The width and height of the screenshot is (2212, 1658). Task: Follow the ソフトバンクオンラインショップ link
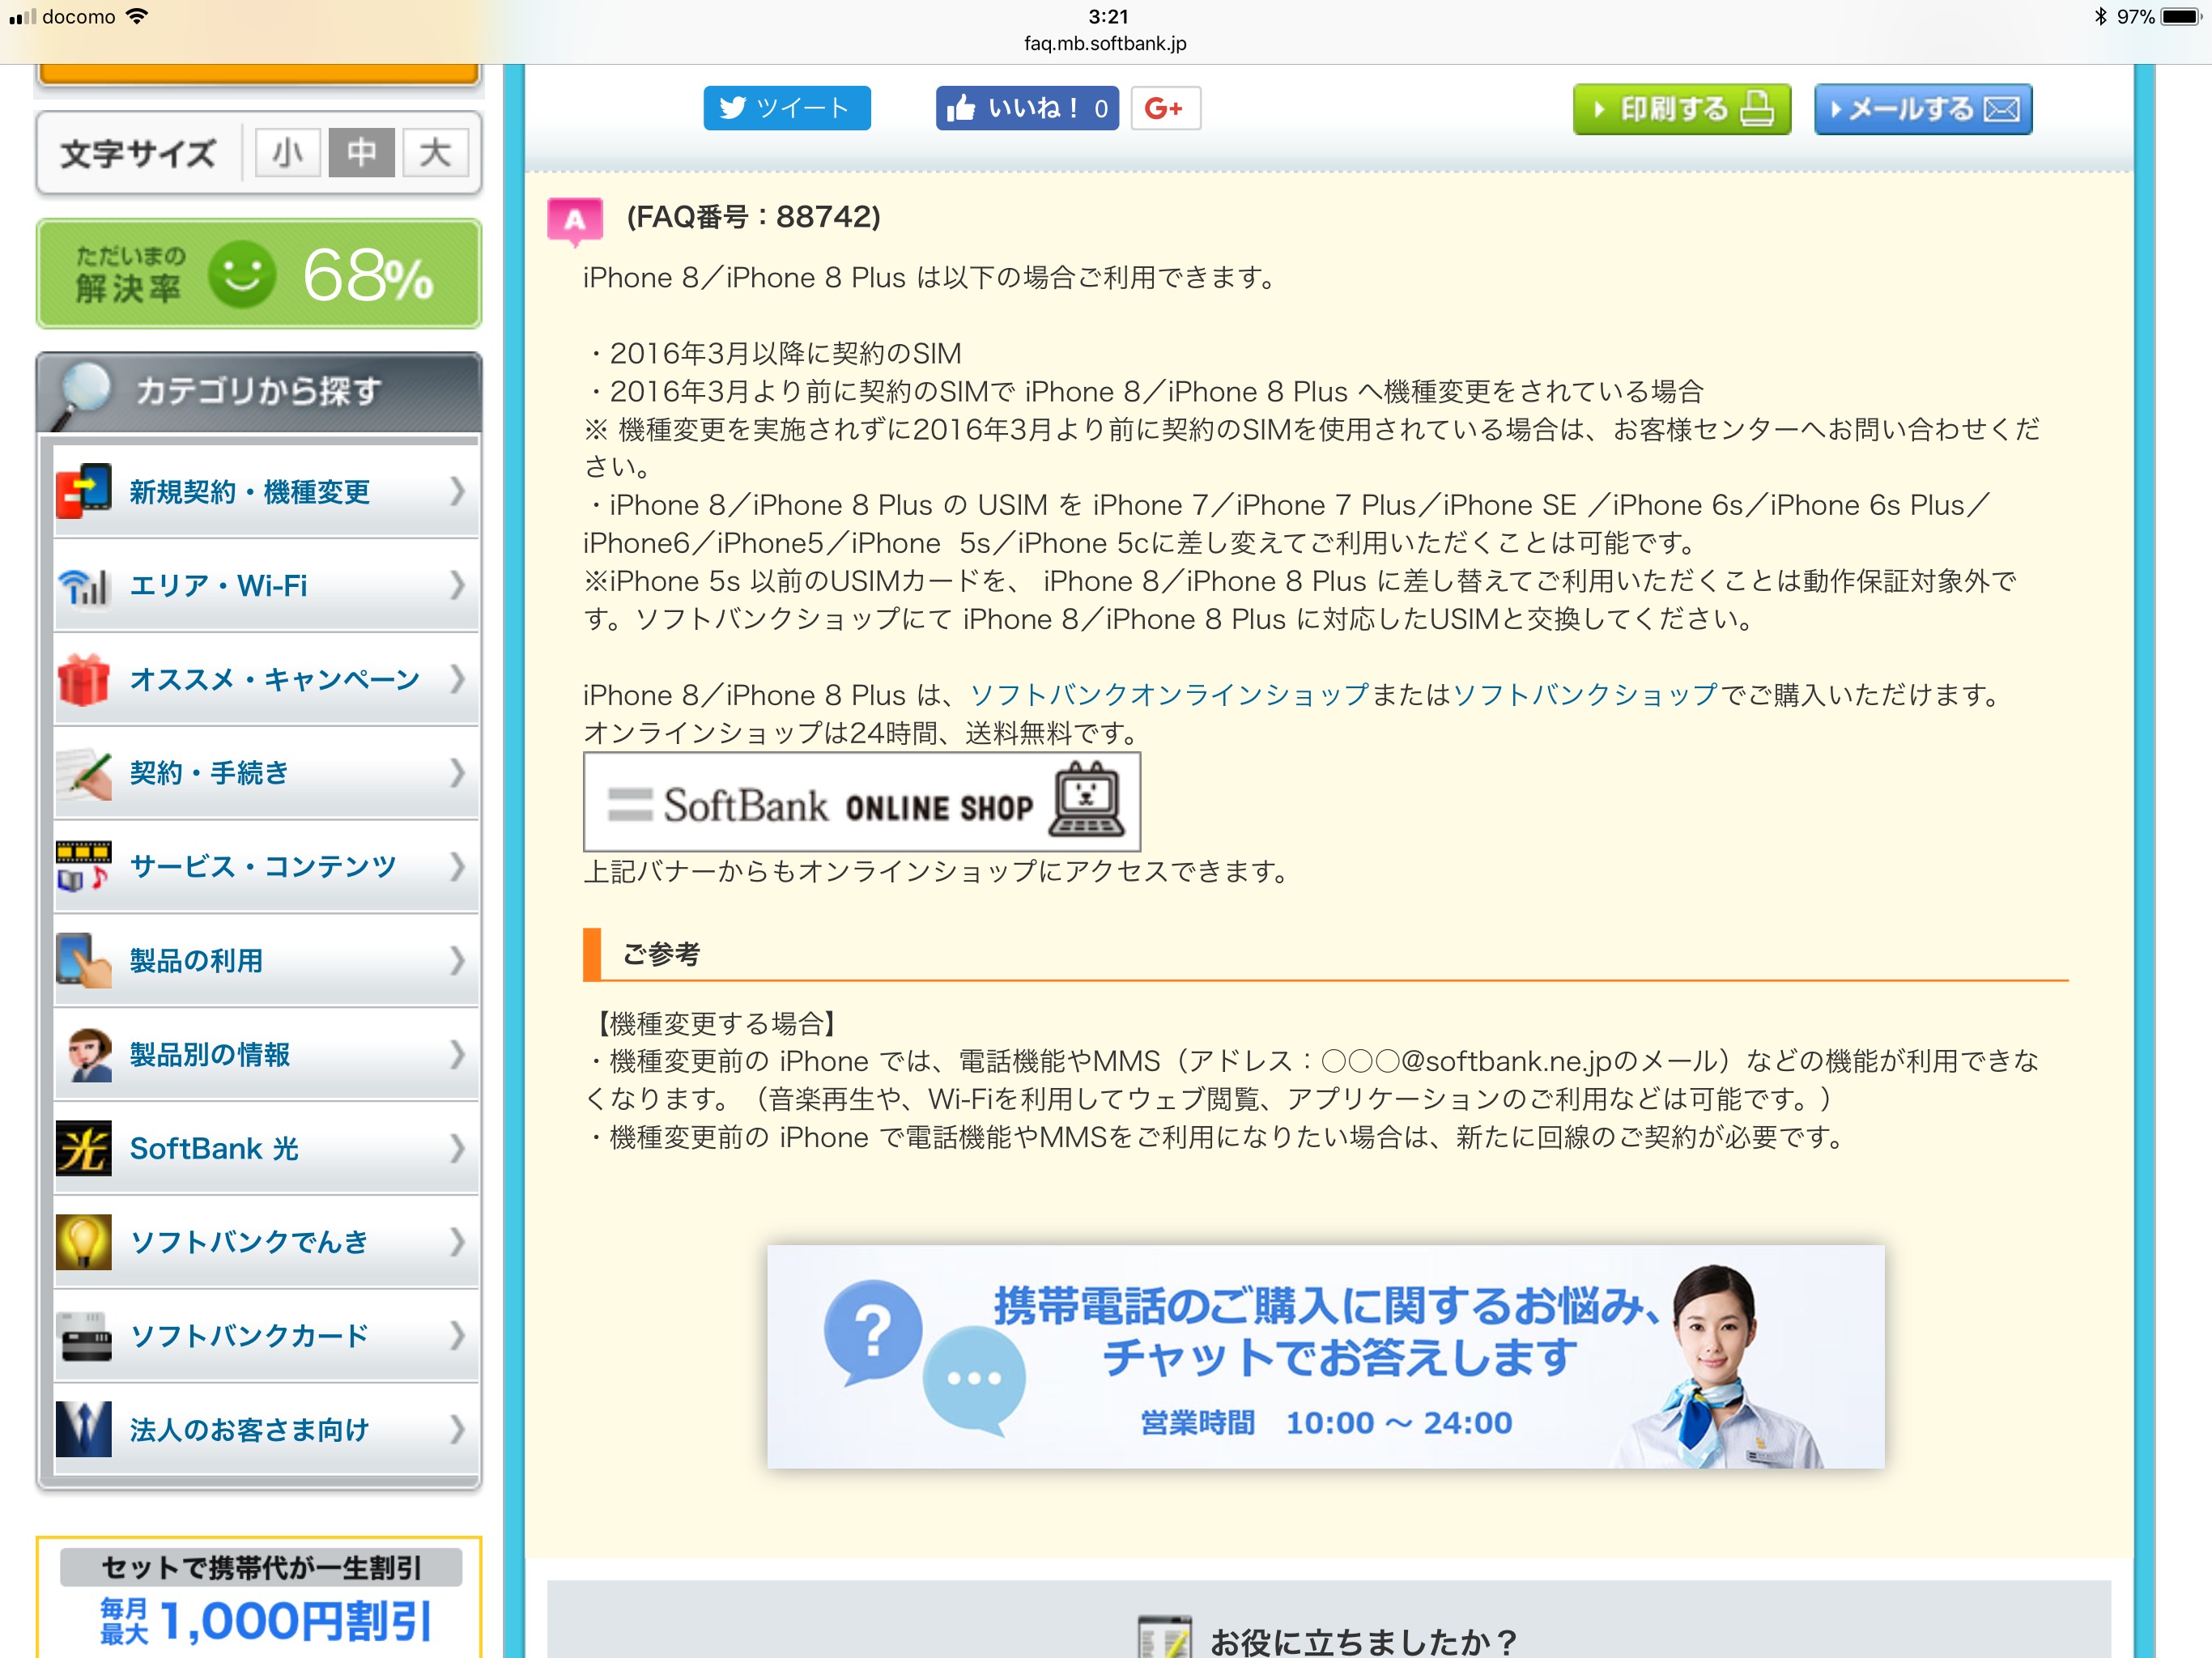click(1168, 695)
